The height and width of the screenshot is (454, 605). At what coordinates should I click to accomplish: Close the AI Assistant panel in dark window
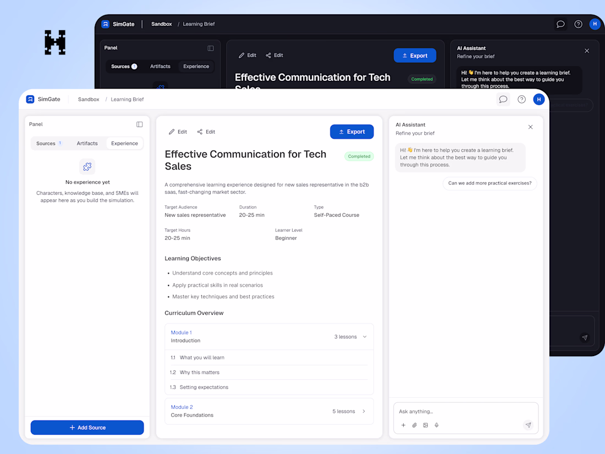pos(587,51)
